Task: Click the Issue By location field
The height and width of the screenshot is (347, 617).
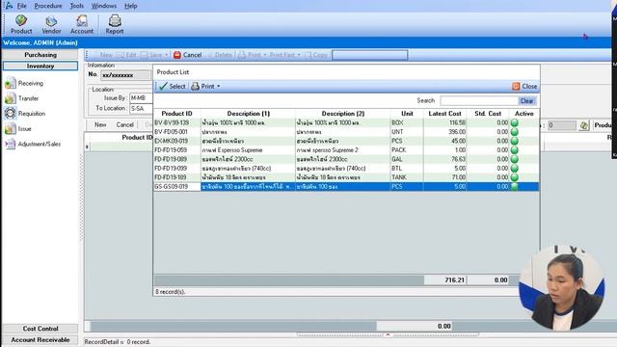Action: pyautogui.click(x=141, y=97)
